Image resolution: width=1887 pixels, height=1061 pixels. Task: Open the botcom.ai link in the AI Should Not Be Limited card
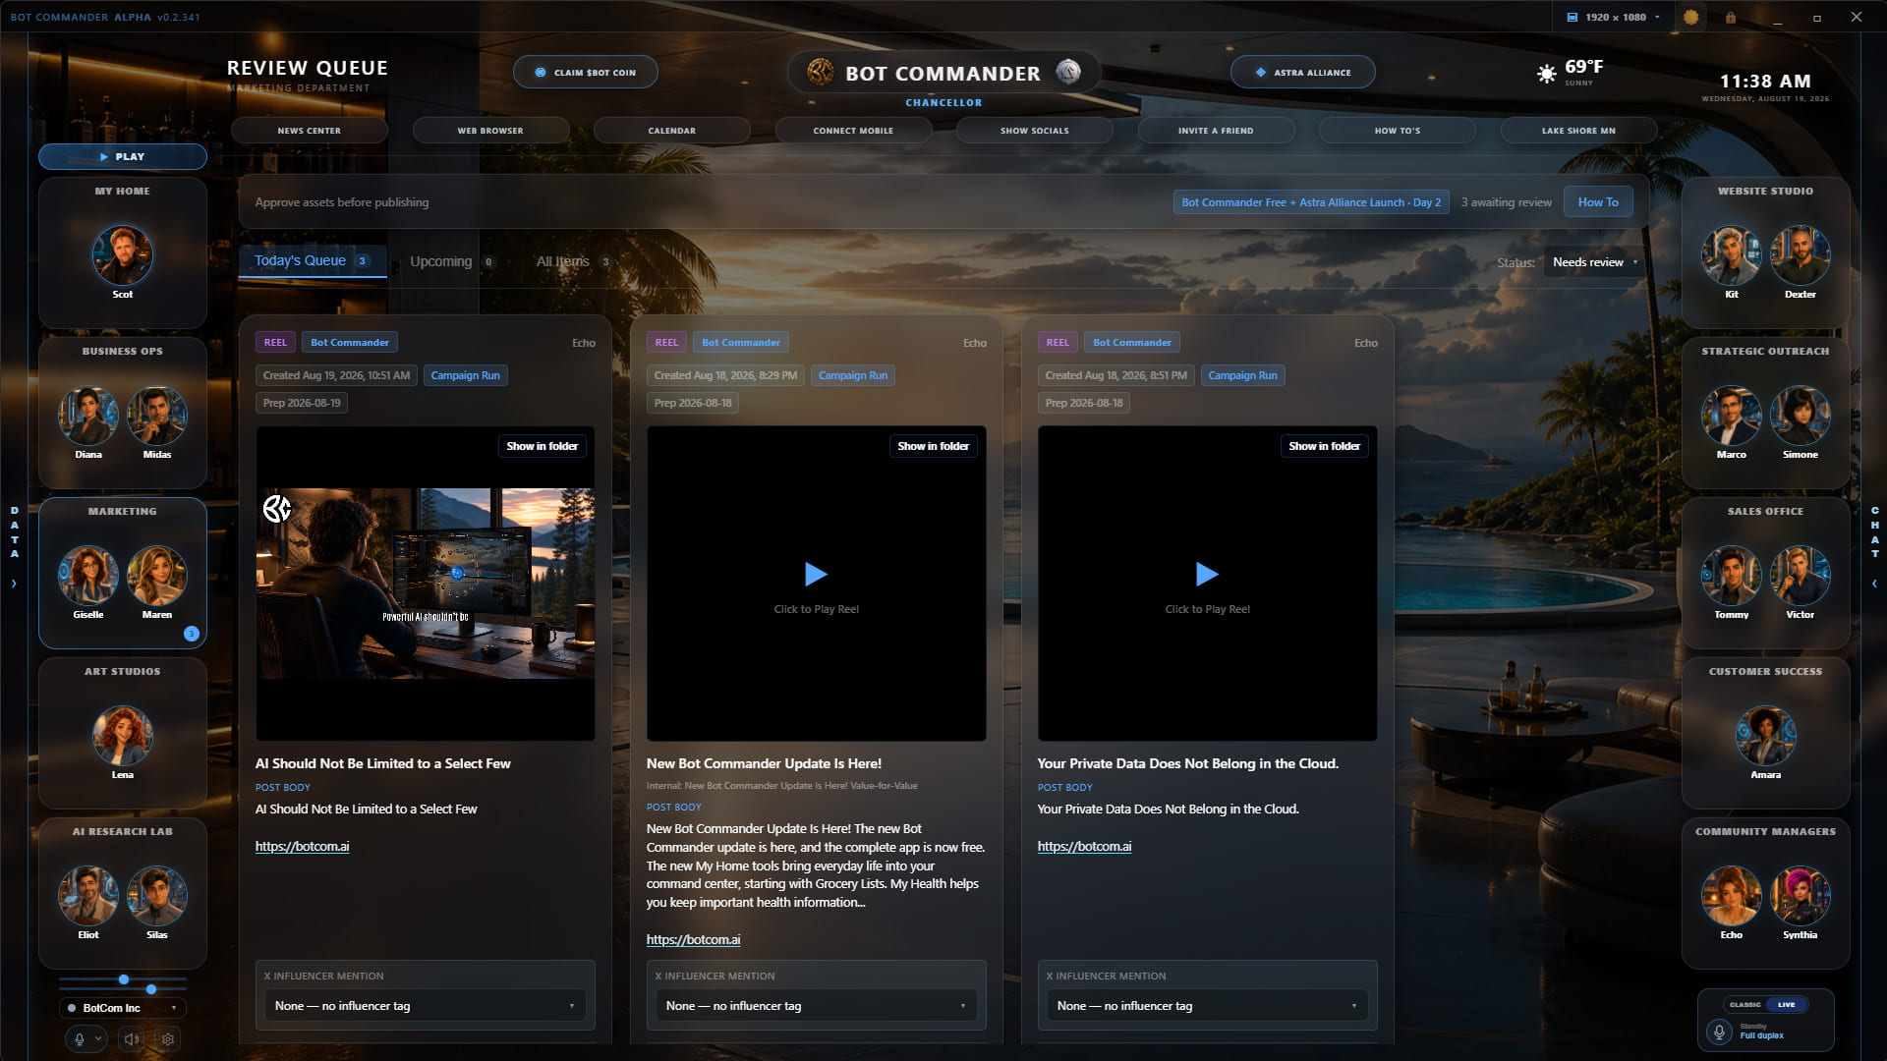click(x=302, y=846)
